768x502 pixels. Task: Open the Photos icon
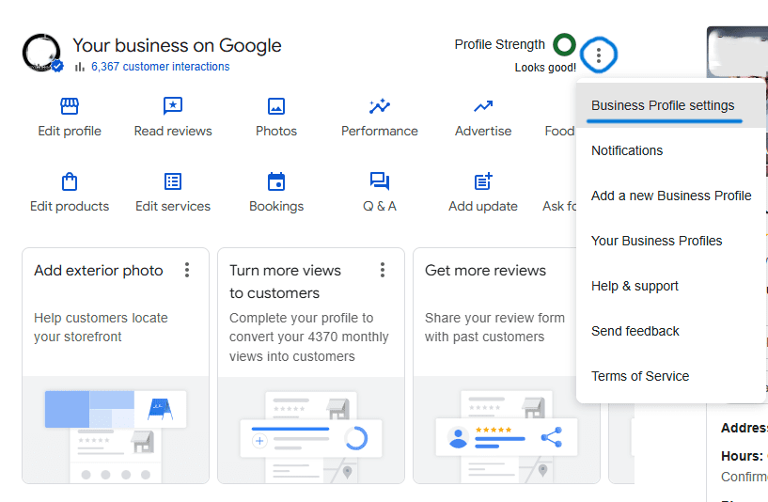pyautogui.click(x=276, y=106)
